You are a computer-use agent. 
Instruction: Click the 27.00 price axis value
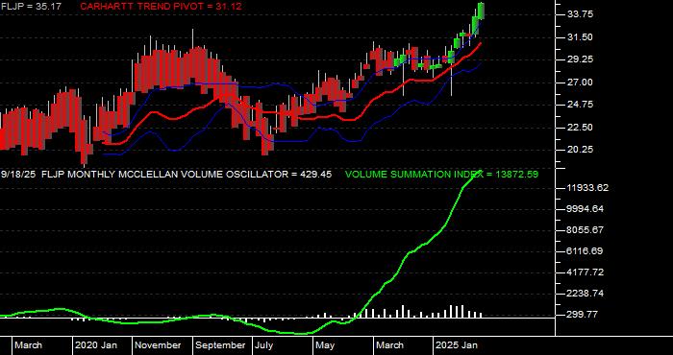581,83
